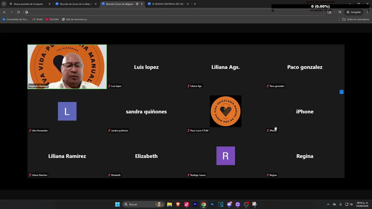Click the muted mic icon beside Lilia Hernandez label

(x=30, y=131)
